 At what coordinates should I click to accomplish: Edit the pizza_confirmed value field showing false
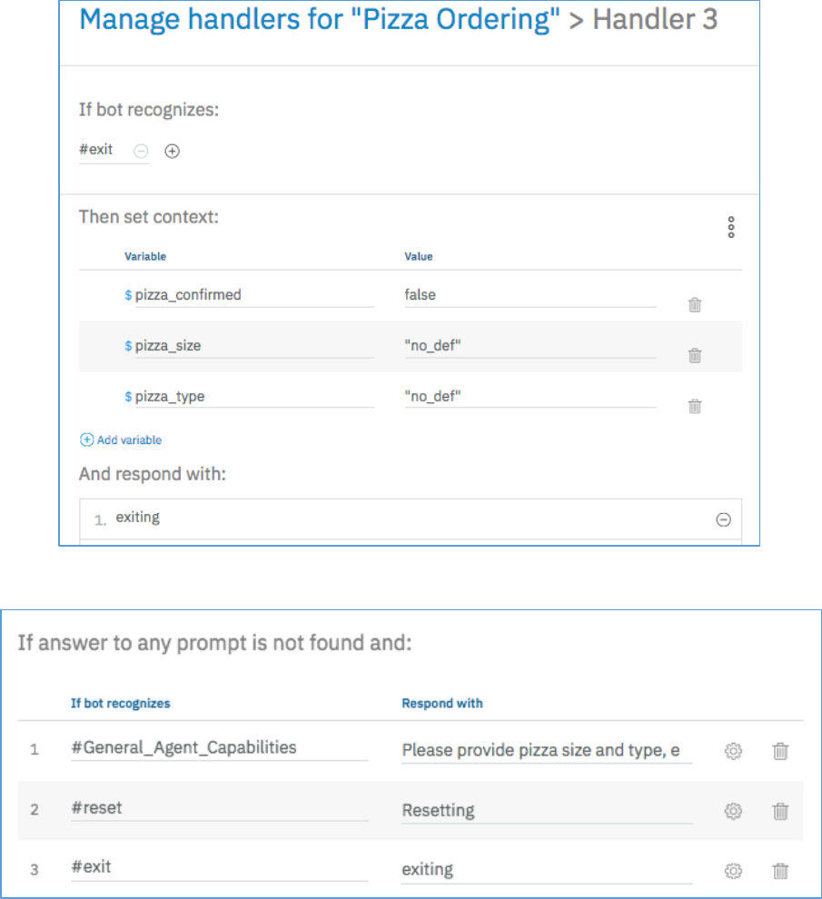pos(530,295)
